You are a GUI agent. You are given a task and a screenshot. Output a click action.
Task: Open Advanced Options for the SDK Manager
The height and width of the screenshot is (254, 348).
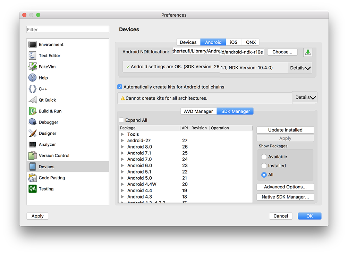pyautogui.click(x=285, y=187)
